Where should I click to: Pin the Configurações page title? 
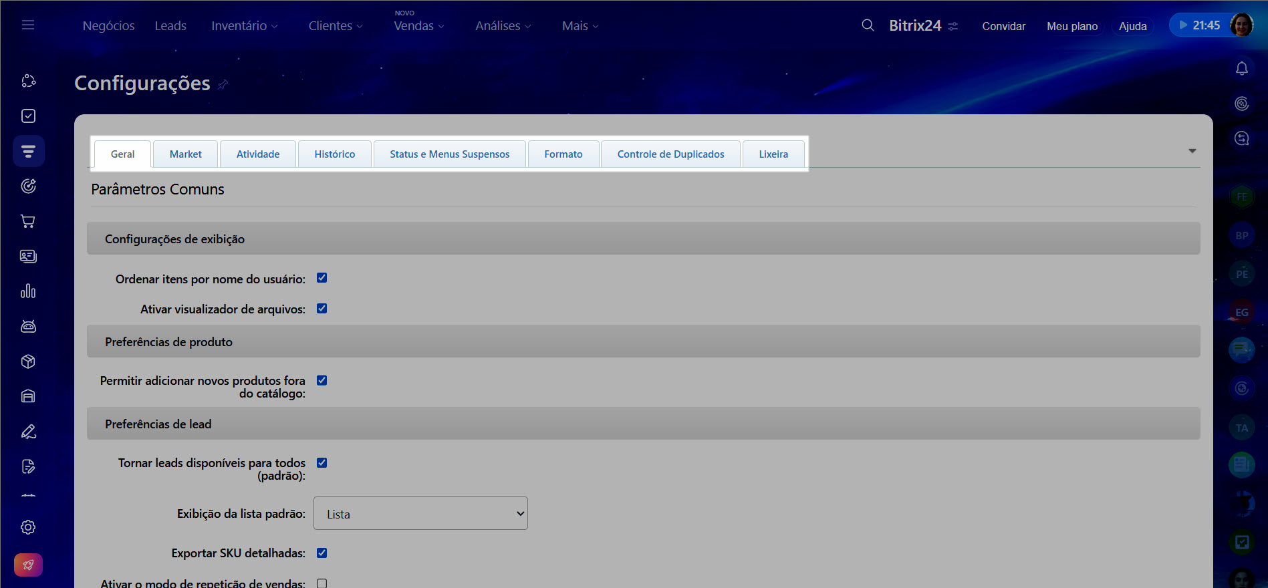[x=223, y=84]
